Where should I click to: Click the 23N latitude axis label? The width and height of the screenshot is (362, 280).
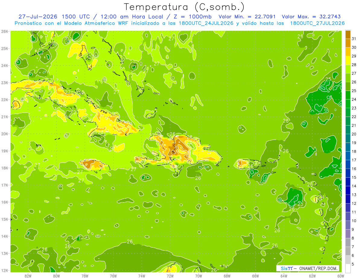4,82
